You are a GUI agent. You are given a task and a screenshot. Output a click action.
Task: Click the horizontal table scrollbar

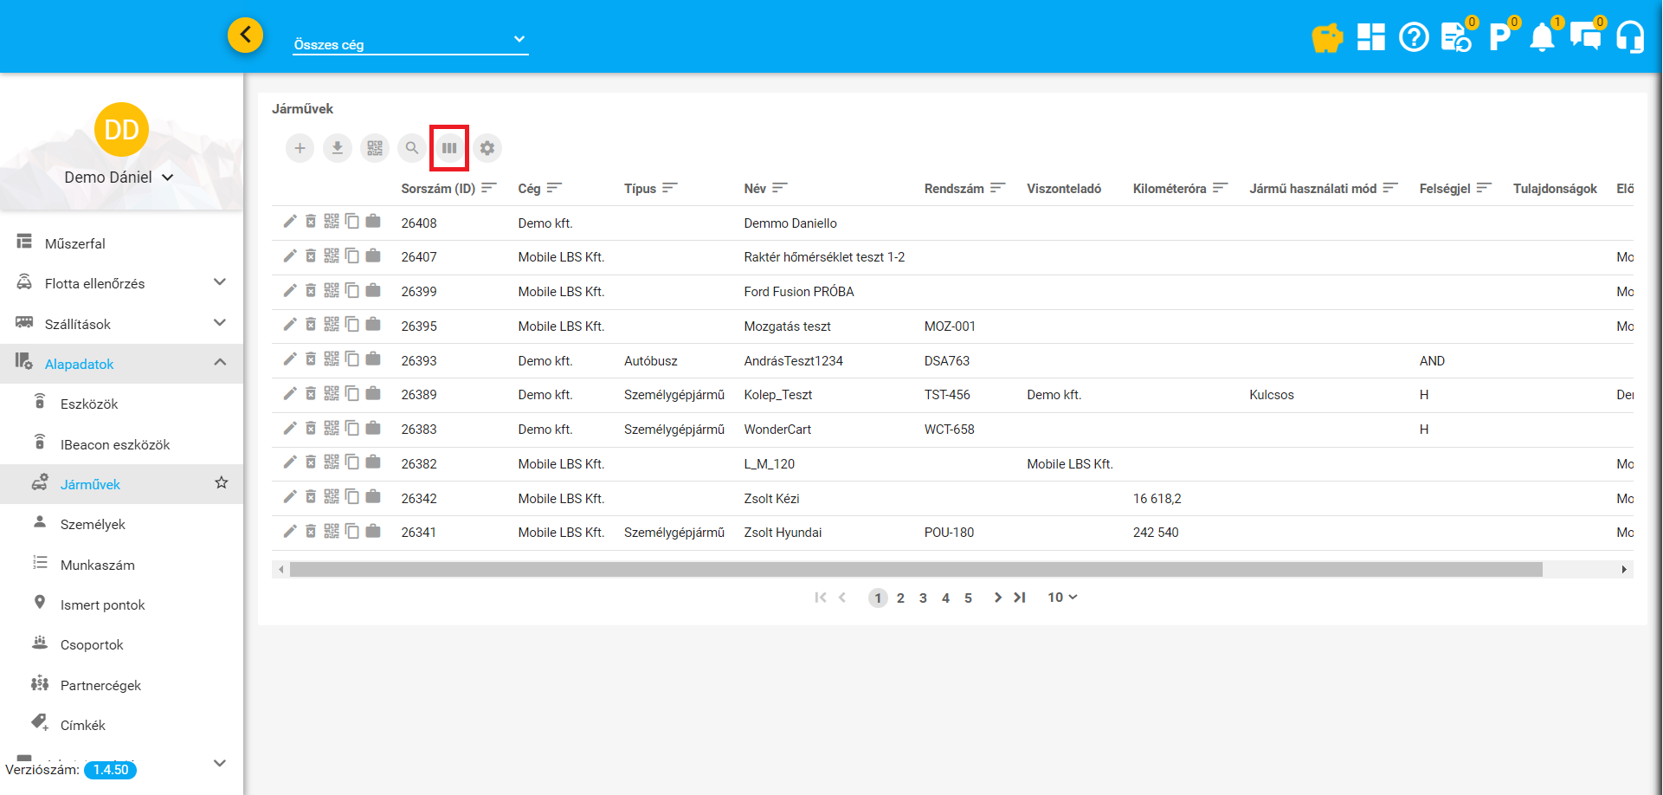[x=916, y=570]
